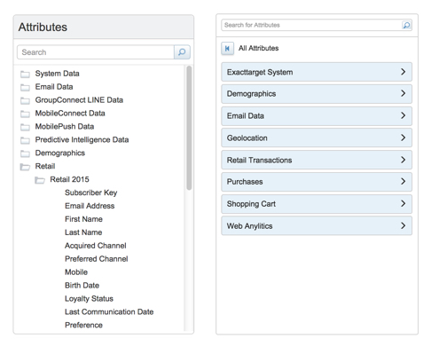The width and height of the screenshot is (431, 346).
Task: Click the magnifier icon beside the Attributes Search box
Action: click(x=182, y=52)
